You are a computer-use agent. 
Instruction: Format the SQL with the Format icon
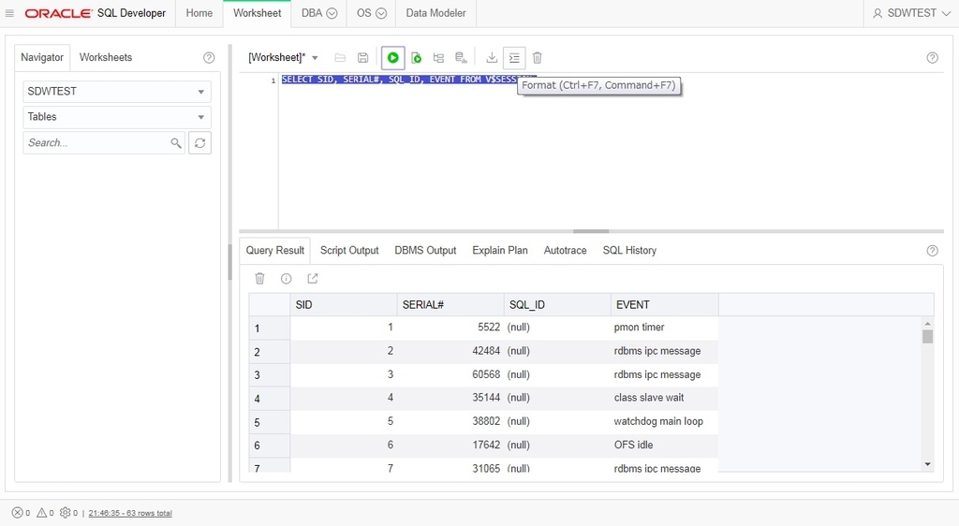[514, 58]
